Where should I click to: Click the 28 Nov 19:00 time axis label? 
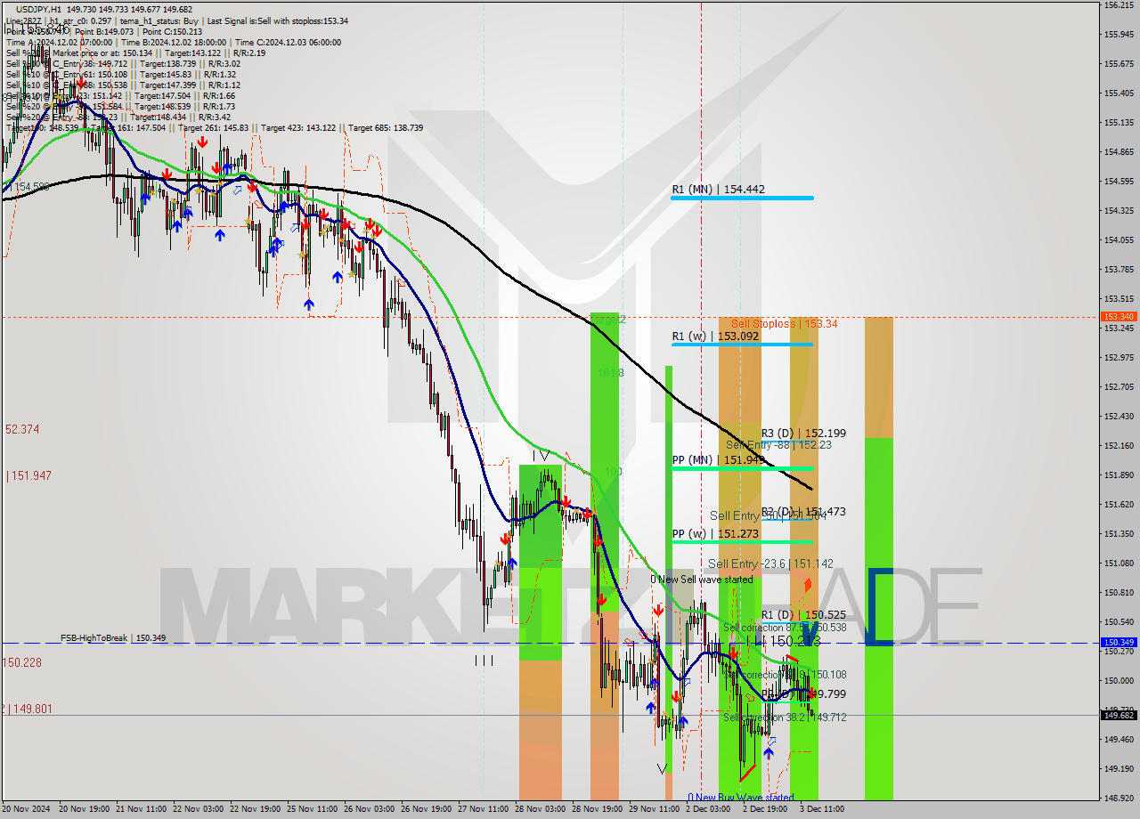click(596, 809)
